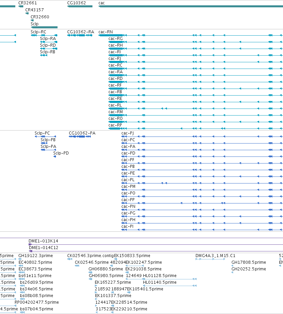
Task: Select the cac-PP protein label
Action: click(x=128, y=200)
